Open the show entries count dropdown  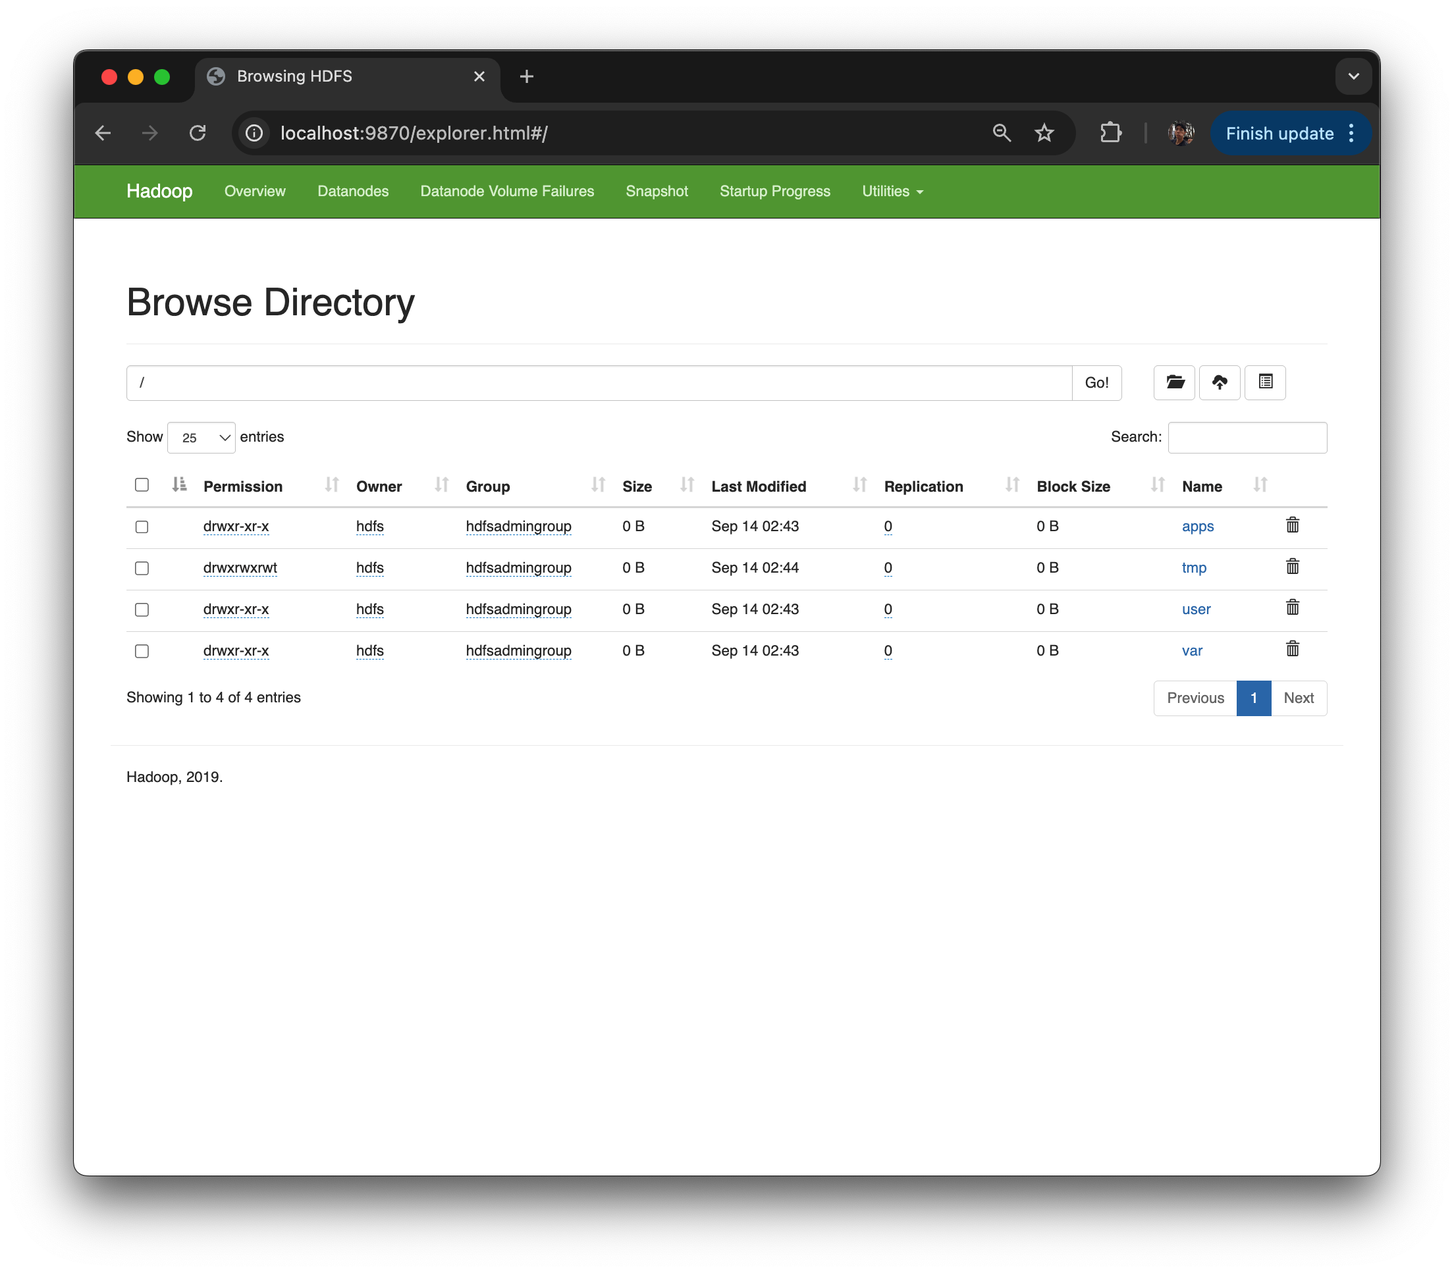pyautogui.click(x=202, y=438)
